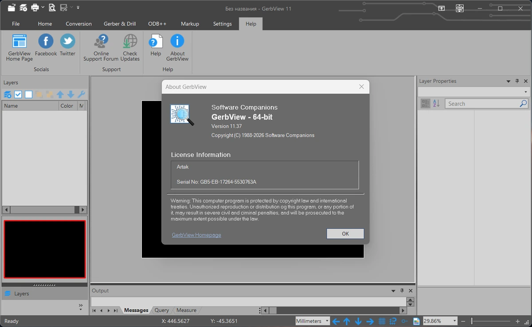Click the full screen icon in title bar
Screen dimensions: 532x327
(459, 8)
